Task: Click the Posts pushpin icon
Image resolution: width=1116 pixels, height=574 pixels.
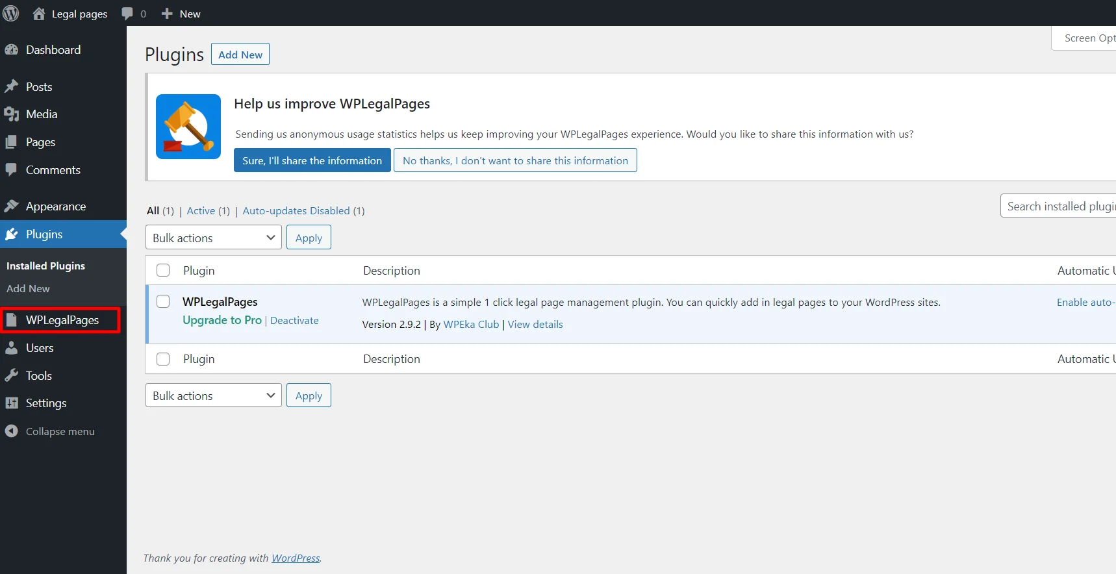Action: tap(12, 86)
